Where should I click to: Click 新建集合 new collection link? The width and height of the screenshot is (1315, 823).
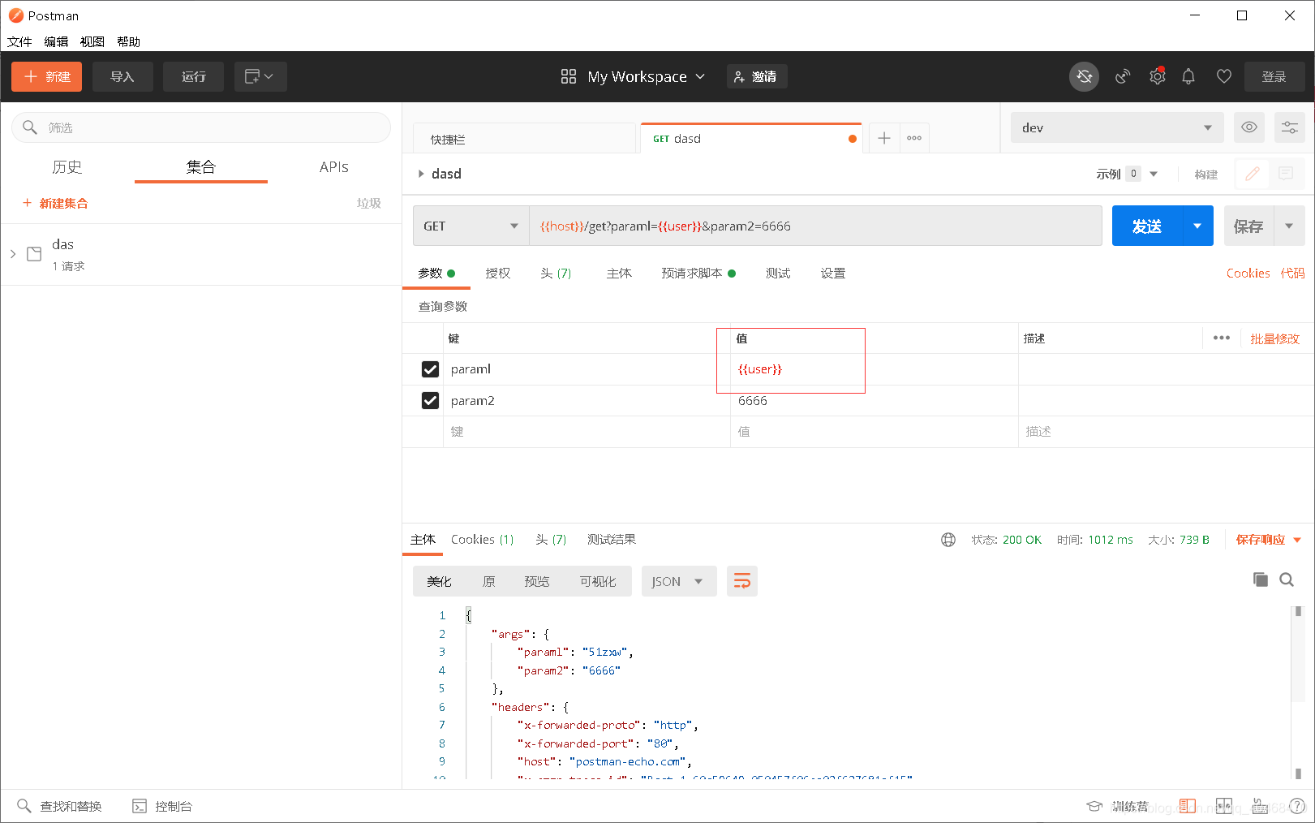click(55, 203)
